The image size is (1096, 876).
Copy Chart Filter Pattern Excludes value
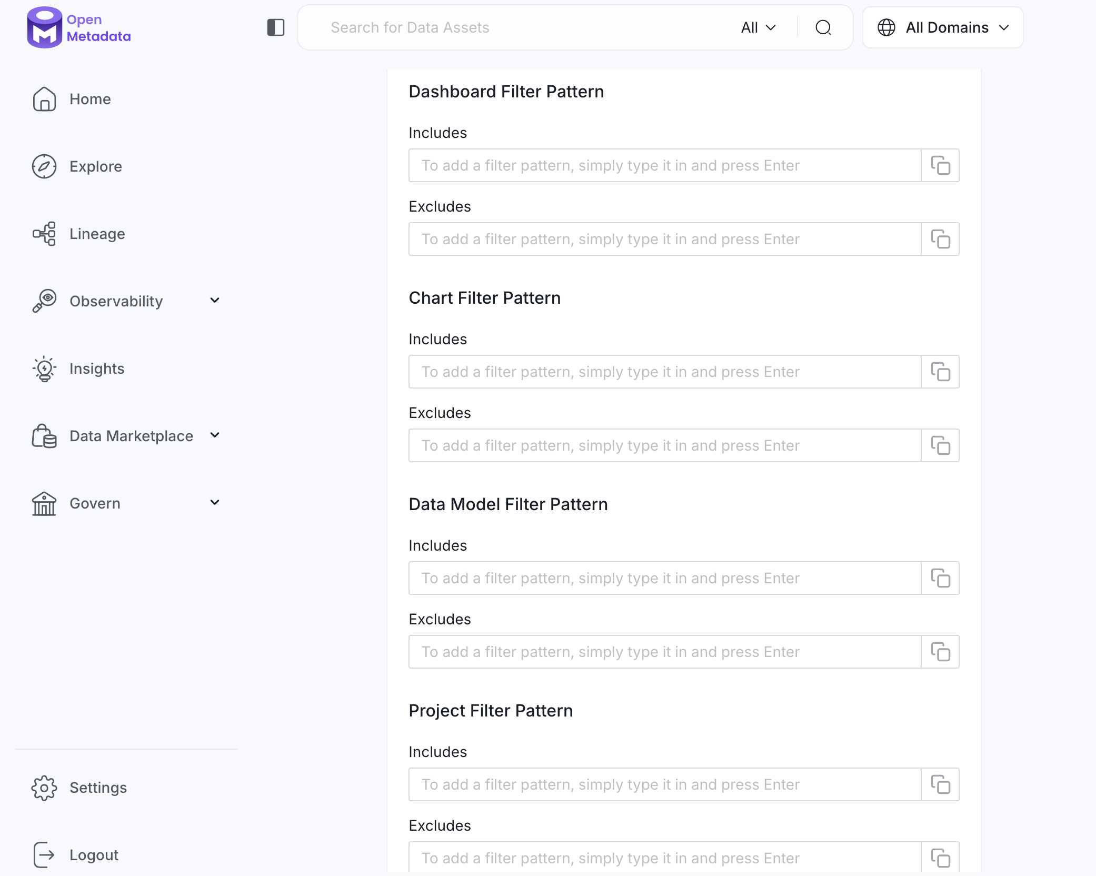click(x=940, y=445)
